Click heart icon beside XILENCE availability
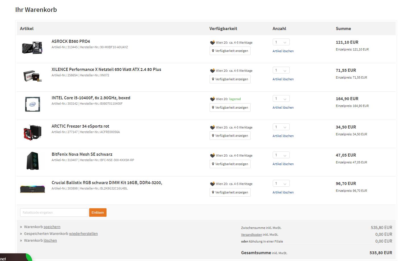The height and width of the screenshot is (261, 415). coord(212,71)
